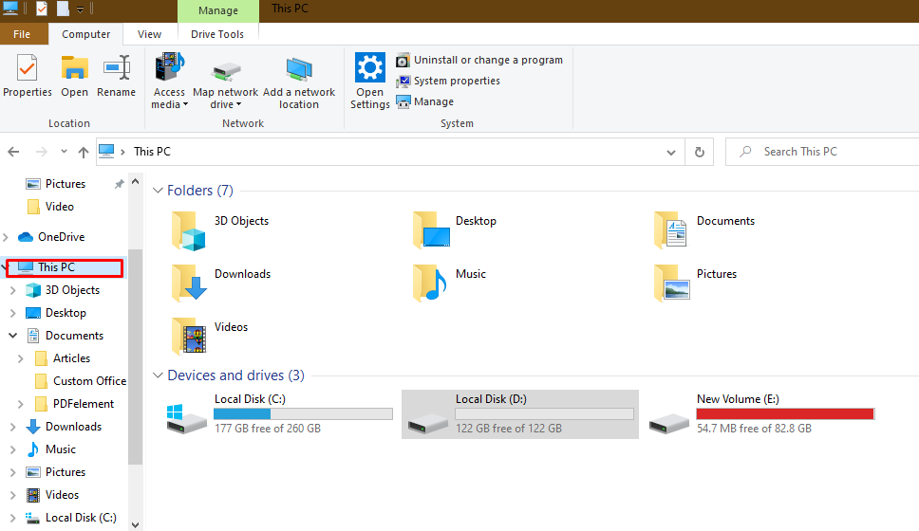The height and width of the screenshot is (531, 919).
Task: Click the refresh button beside address bar
Action: coord(700,152)
